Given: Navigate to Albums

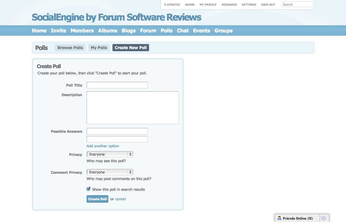Looking at the screenshot, I should coord(107,31).
